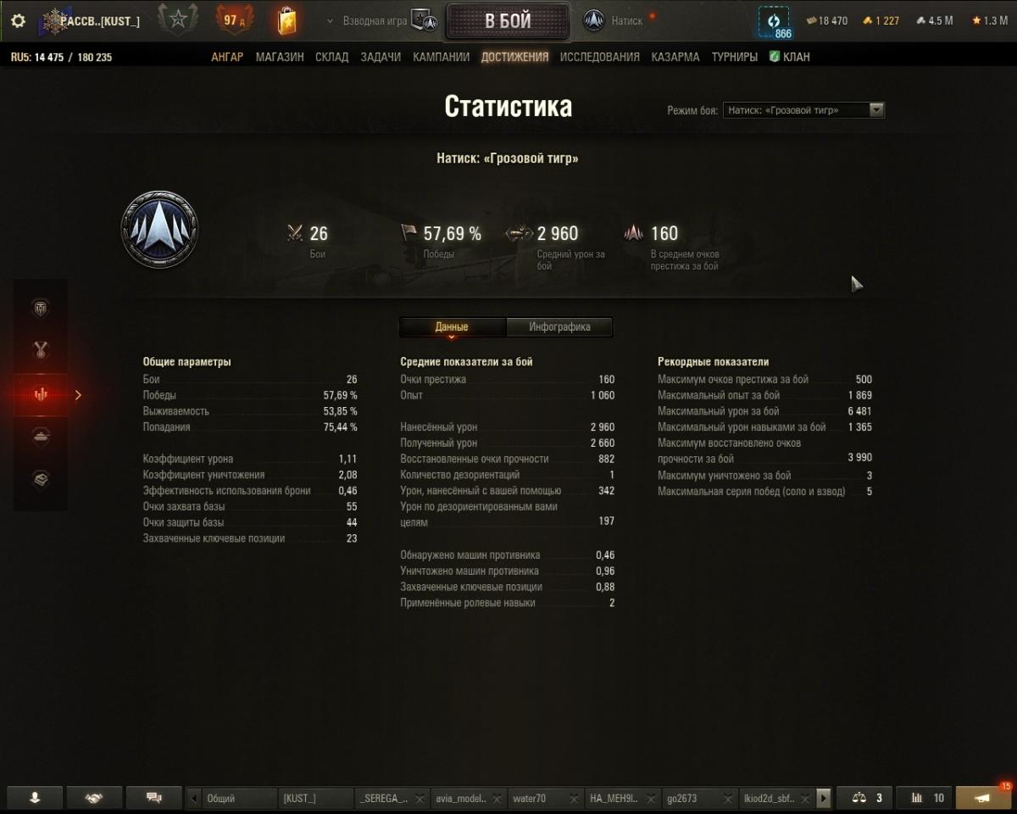Click the premium 97 days badge
The height and width of the screenshot is (814, 1017).
235,20
